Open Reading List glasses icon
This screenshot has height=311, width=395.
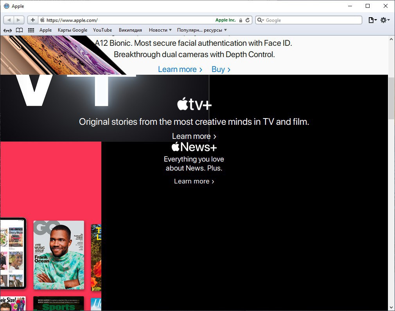coord(7,30)
